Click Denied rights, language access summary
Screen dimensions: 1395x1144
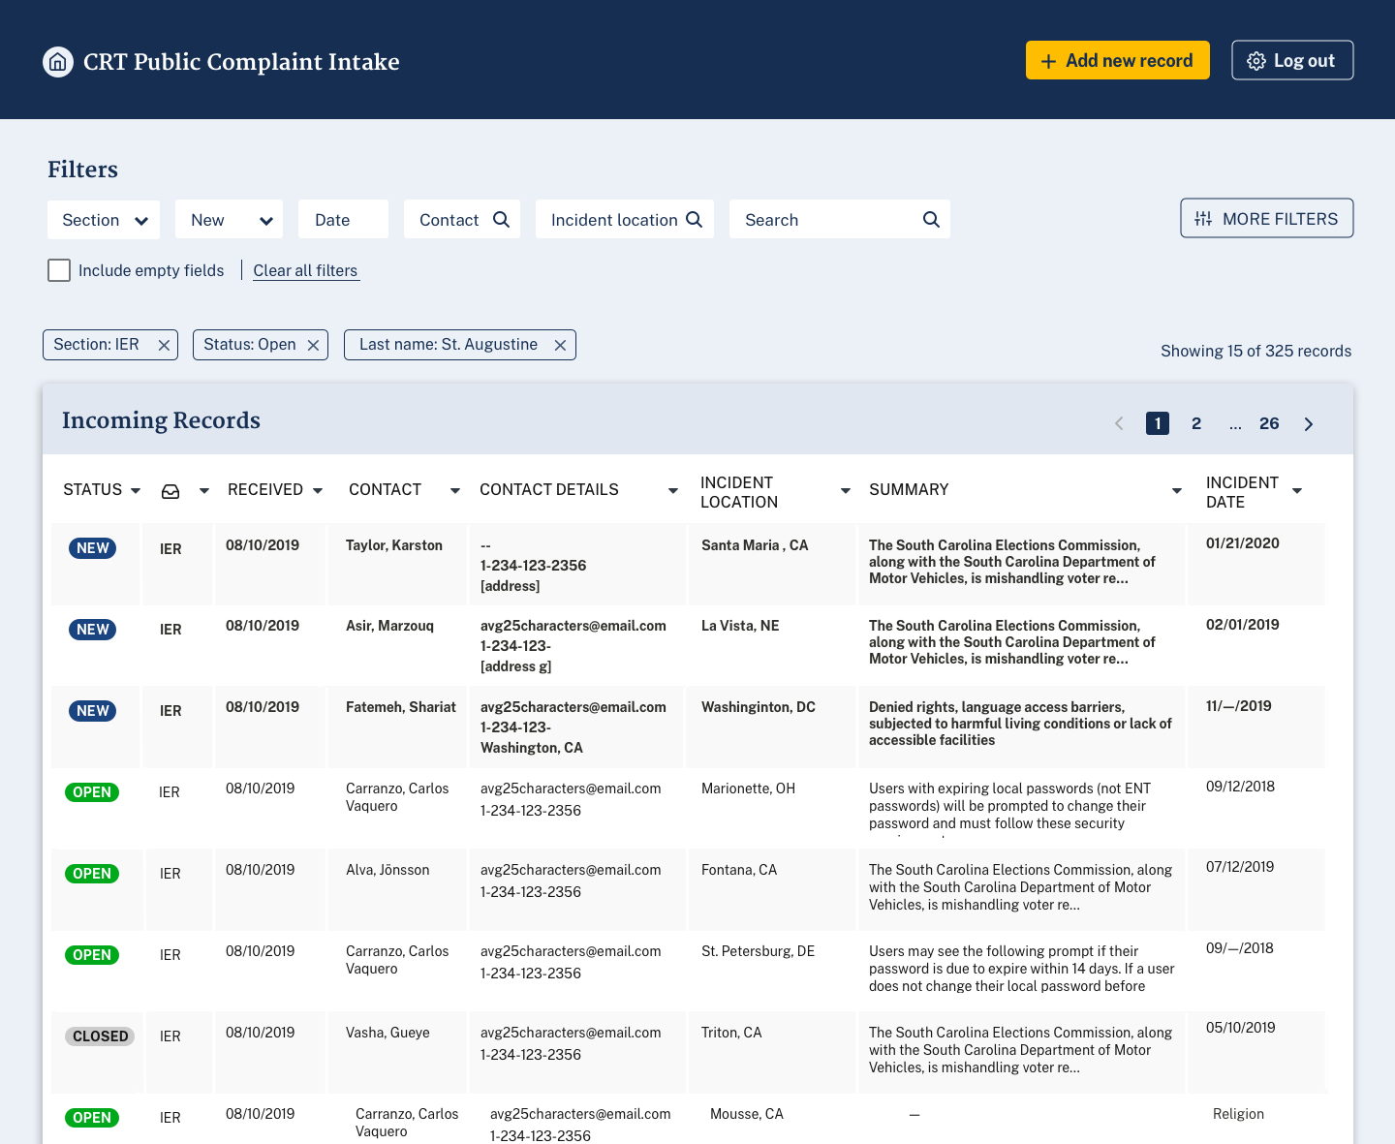(x=1020, y=724)
